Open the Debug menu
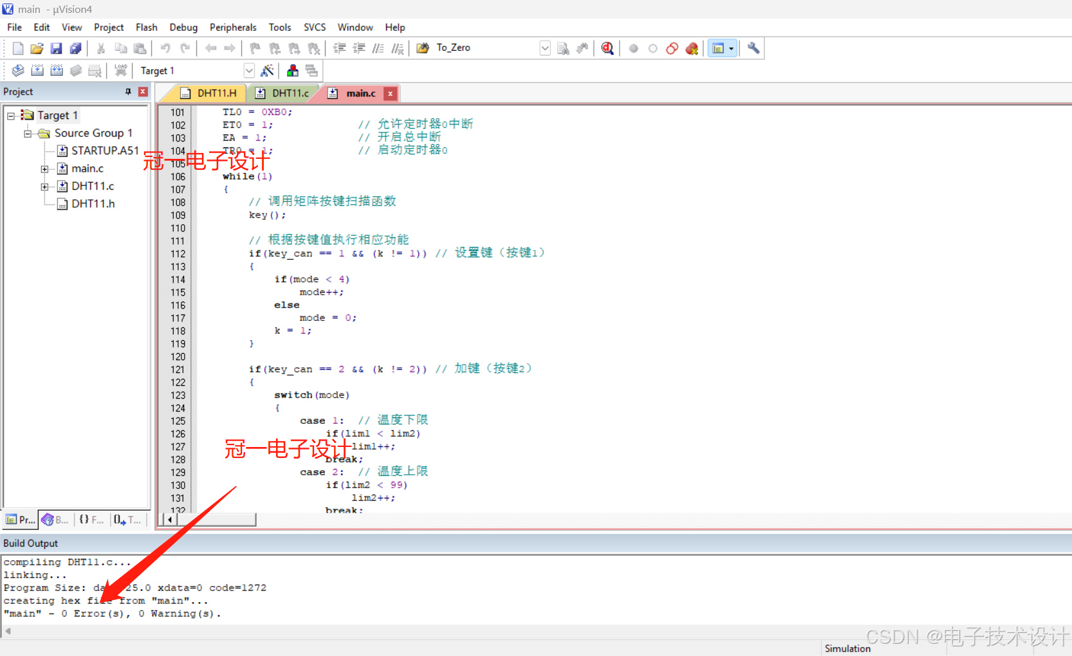Viewport: 1072px width, 656px height. tap(183, 27)
